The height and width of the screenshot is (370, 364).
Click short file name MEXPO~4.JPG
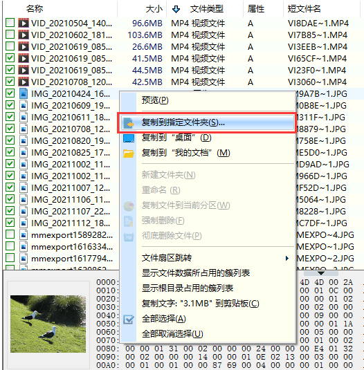pyautogui.click(x=325, y=234)
